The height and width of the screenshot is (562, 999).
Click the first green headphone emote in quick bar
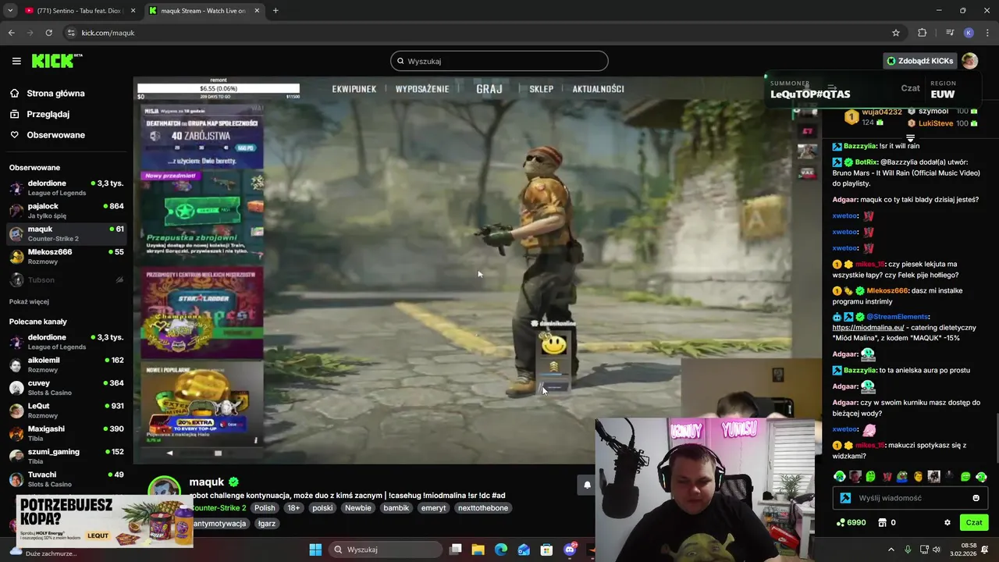pyautogui.click(x=839, y=477)
